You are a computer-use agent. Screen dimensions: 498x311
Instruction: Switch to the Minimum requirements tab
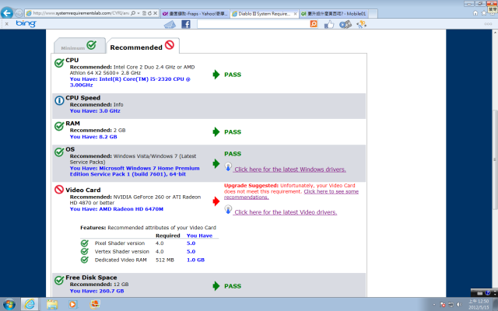tap(79, 46)
